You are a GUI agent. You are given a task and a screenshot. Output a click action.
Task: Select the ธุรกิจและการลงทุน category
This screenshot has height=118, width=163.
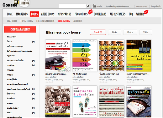pos(15,46)
